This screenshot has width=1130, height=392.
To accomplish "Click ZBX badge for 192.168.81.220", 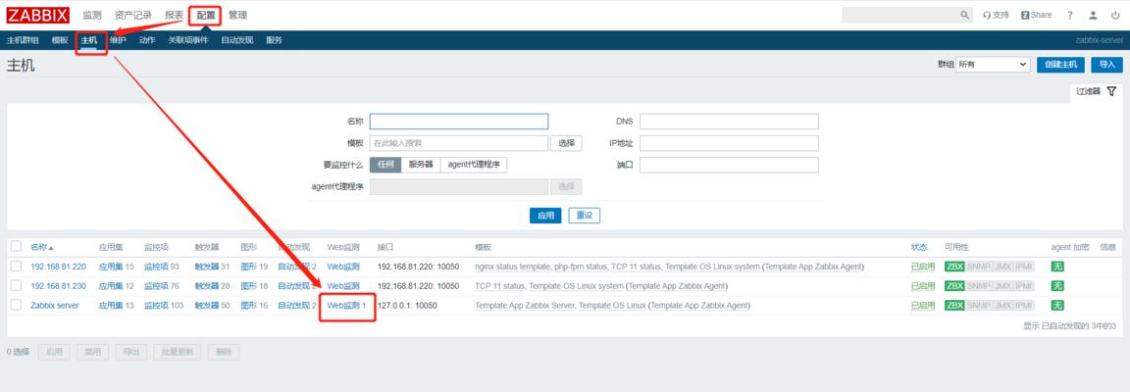I will tap(954, 267).
